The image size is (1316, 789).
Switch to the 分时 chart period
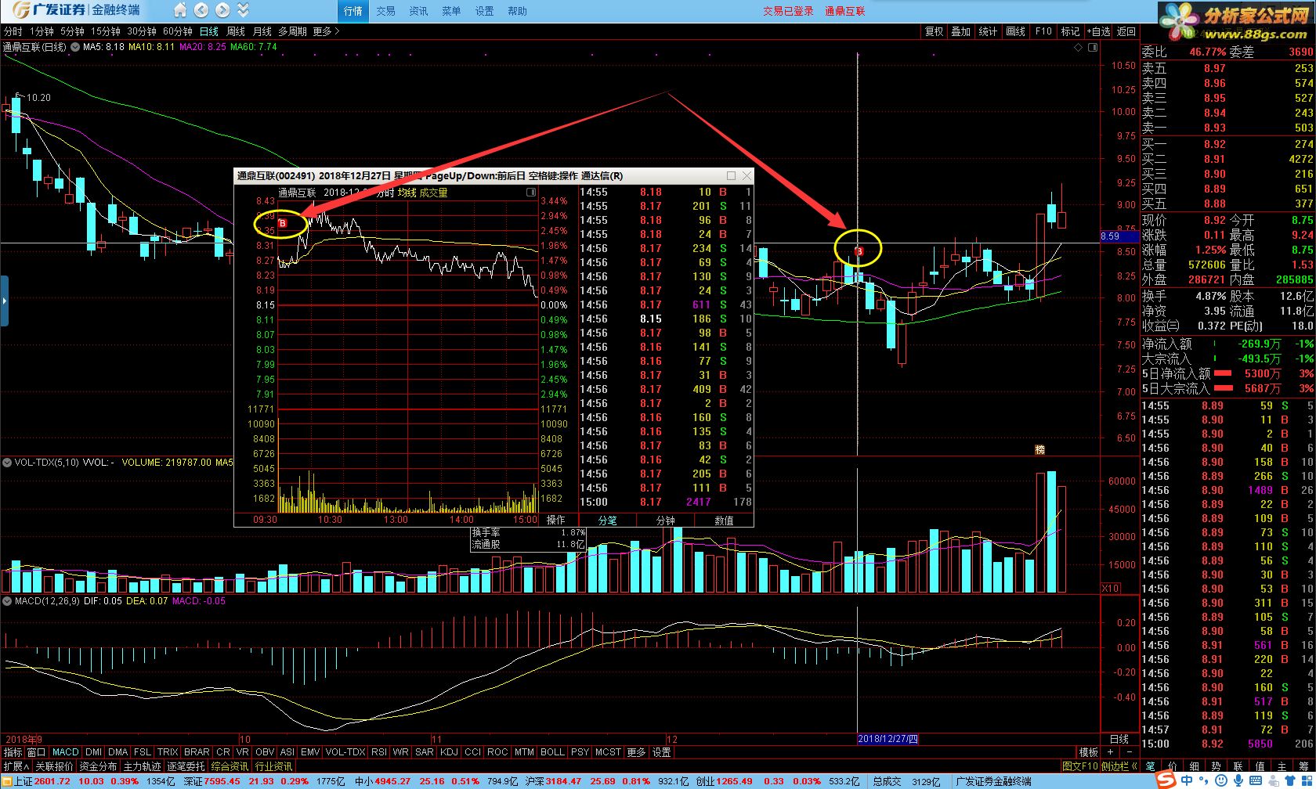click(x=13, y=31)
